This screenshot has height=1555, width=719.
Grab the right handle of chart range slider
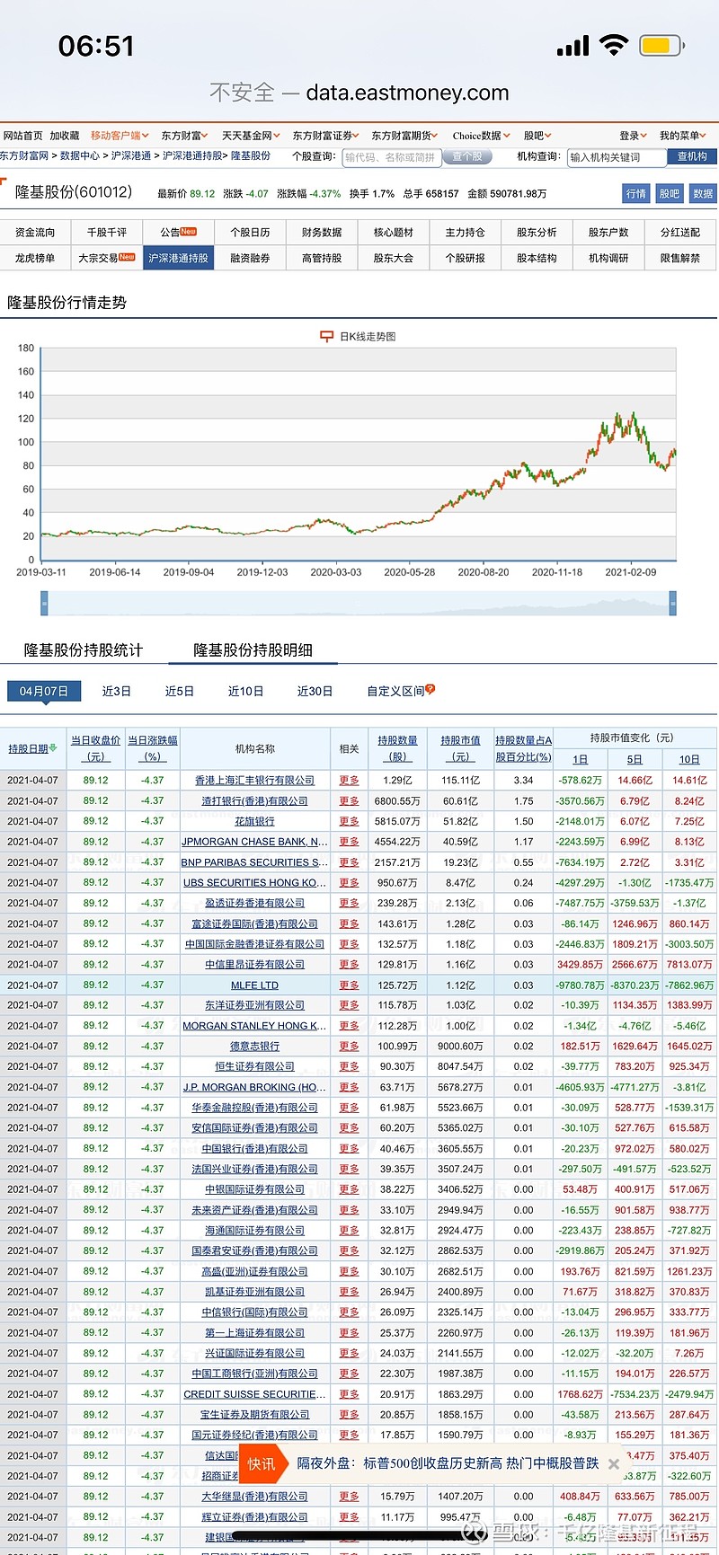(x=672, y=603)
